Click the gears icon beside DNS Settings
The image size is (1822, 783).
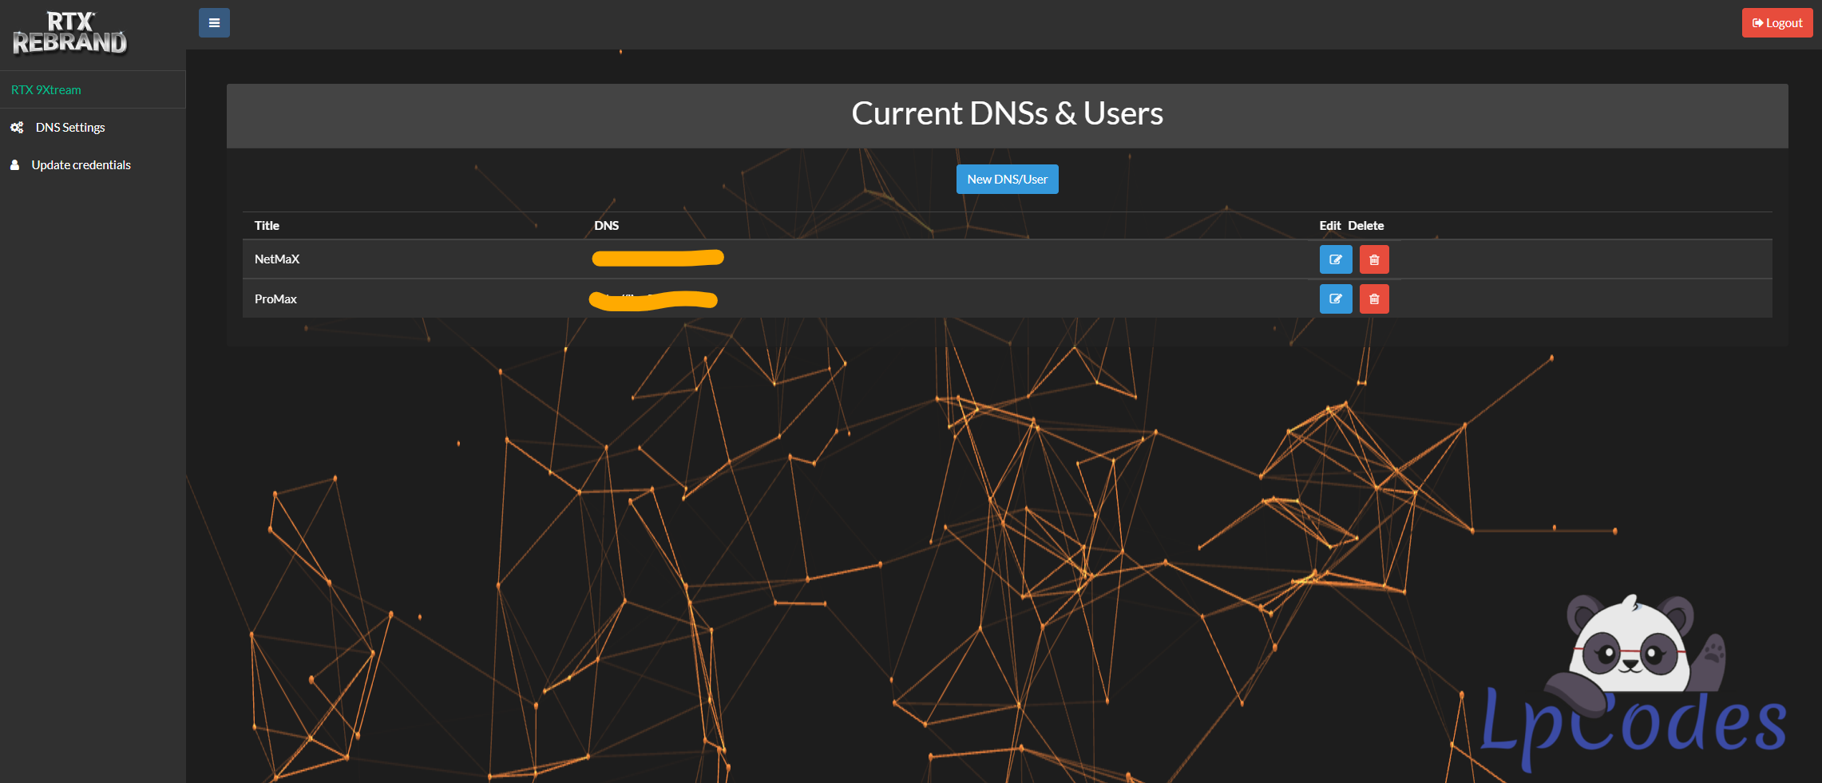pyautogui.click(x=17, y=128)
